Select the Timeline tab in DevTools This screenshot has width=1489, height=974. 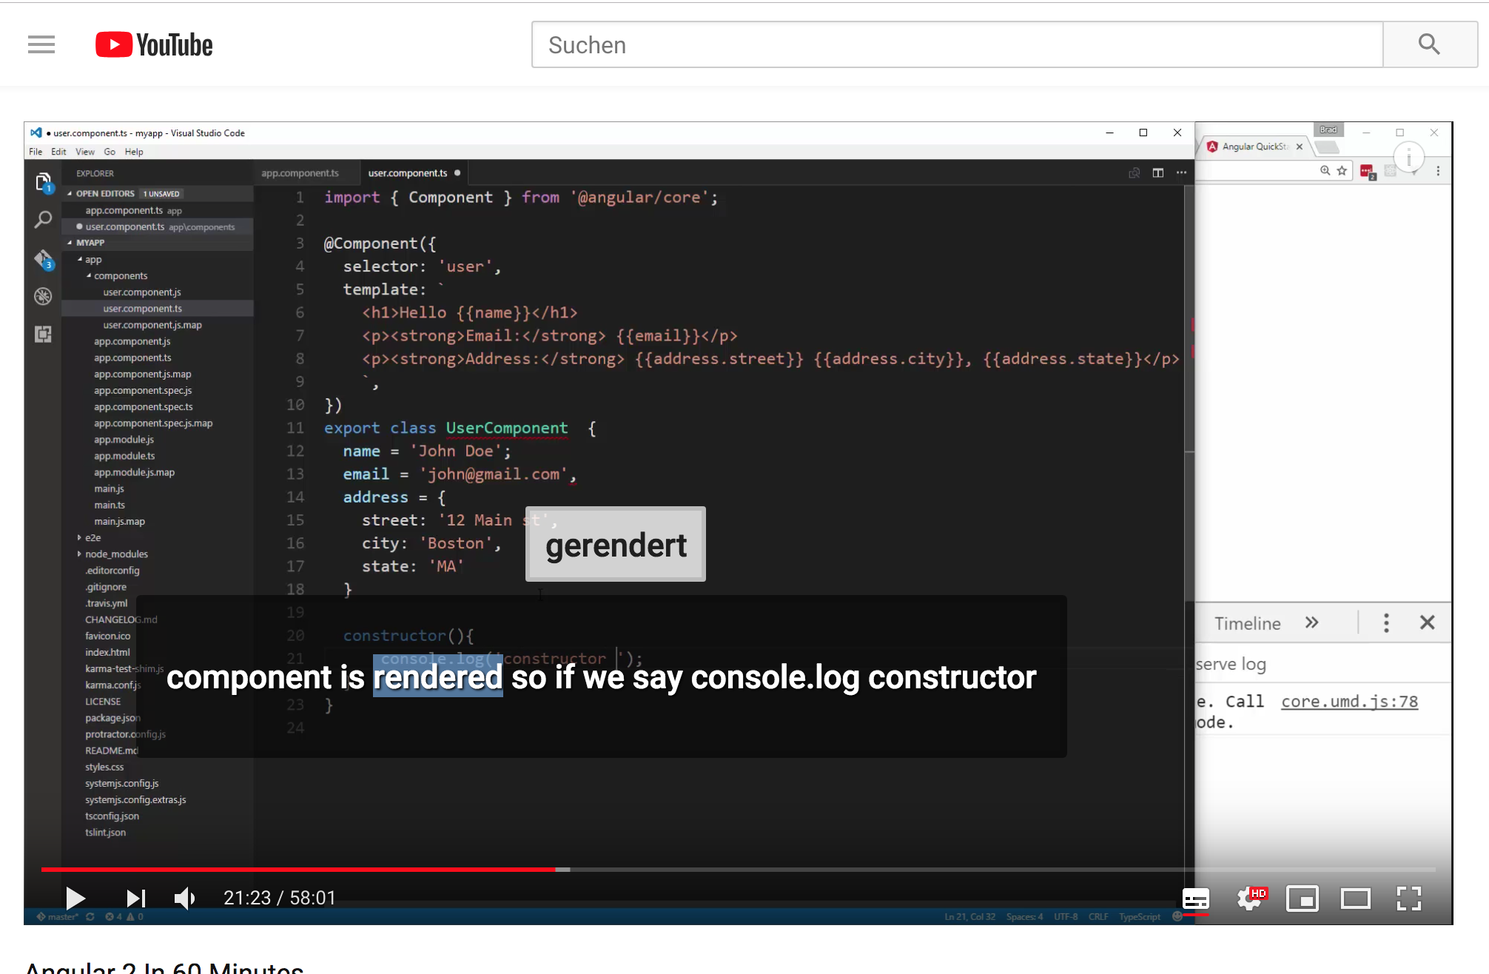coord(1247,623)
